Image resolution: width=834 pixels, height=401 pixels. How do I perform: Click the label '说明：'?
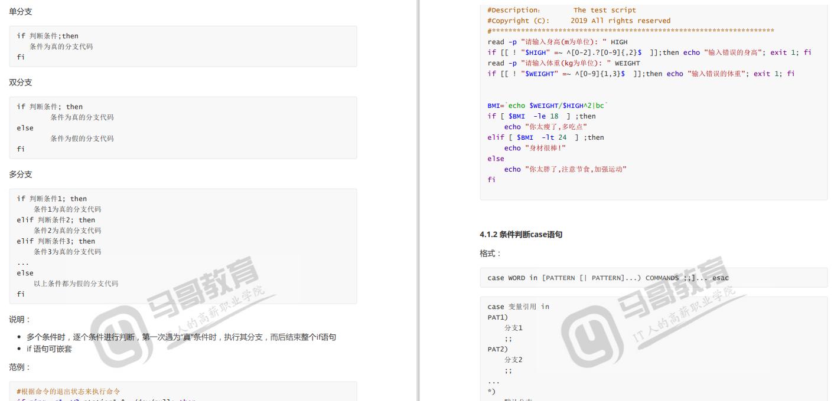coord(19,320)
